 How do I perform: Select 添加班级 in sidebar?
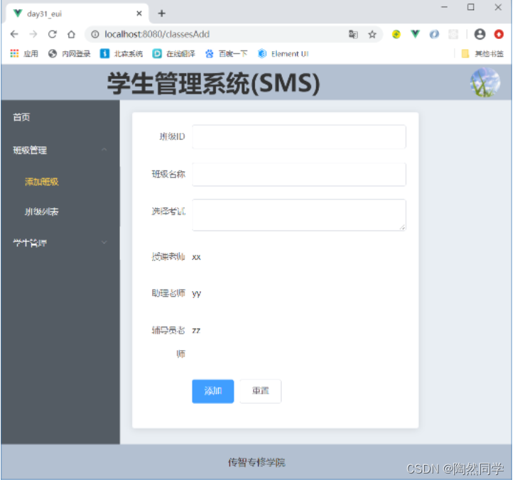click(60, 182)
